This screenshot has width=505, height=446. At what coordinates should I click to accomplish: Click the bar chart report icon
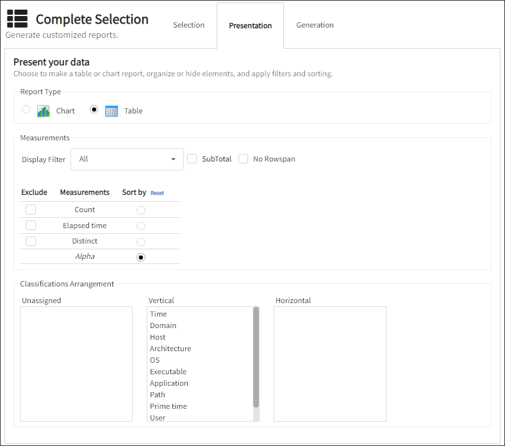tap(44, 111)
